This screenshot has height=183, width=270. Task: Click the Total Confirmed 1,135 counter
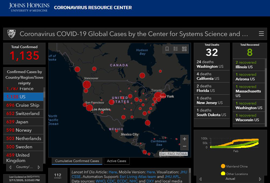24,53
